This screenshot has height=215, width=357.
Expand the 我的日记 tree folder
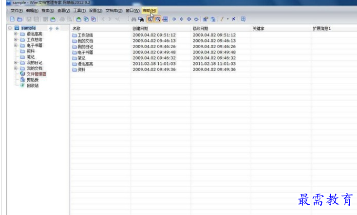click(x=16, y=62)
